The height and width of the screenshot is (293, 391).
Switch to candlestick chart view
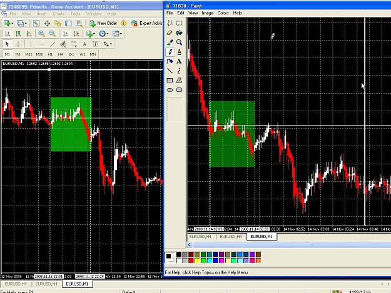click(18, 34)
